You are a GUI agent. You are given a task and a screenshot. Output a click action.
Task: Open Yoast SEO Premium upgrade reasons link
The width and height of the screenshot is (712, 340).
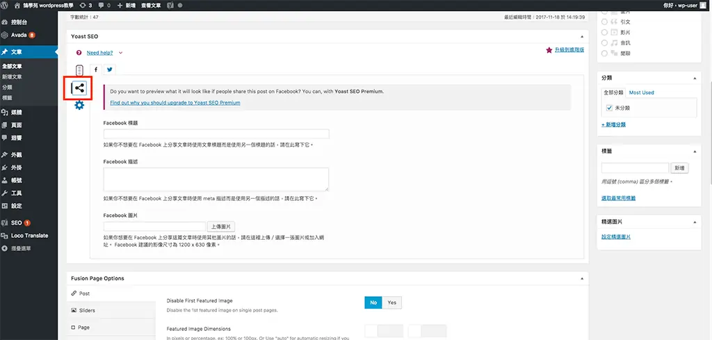(175, 103)
